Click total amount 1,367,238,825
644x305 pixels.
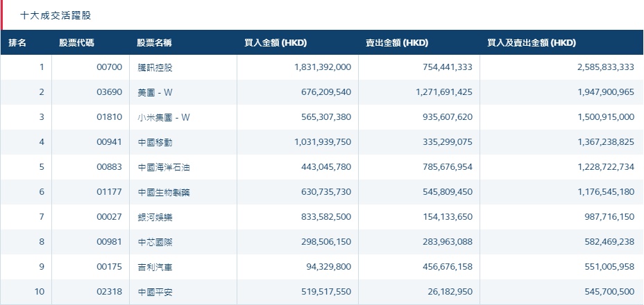[x=606, y=142]
